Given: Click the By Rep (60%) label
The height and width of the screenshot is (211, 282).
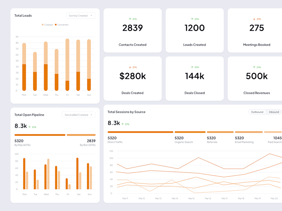Looking at the screenshot, I should point(23,145).
